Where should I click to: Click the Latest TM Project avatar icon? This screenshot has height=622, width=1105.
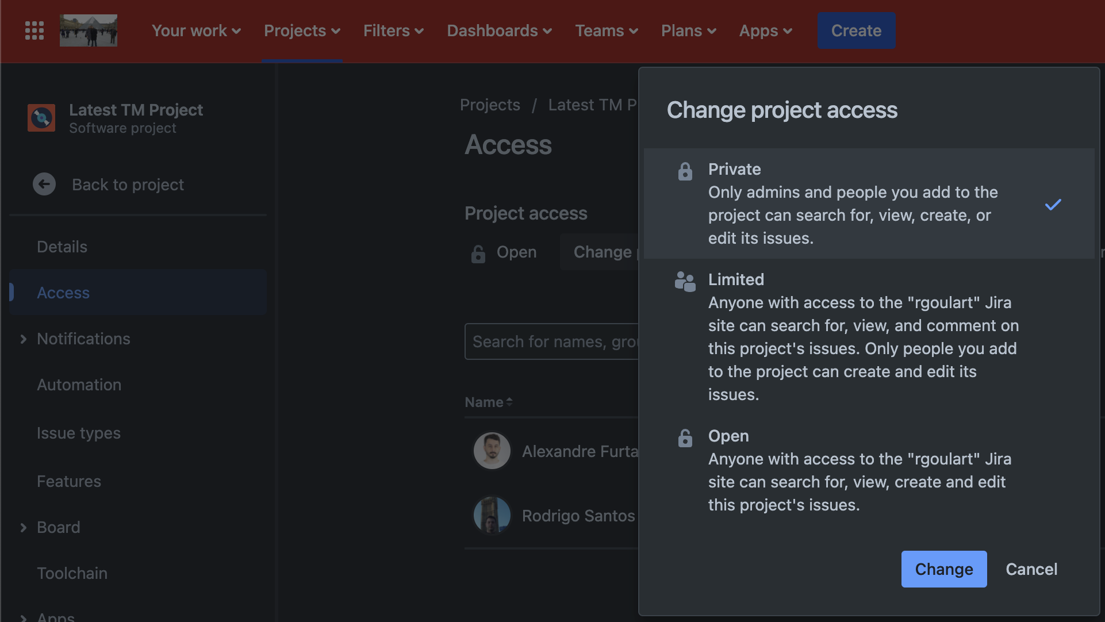tap(41, 118)
